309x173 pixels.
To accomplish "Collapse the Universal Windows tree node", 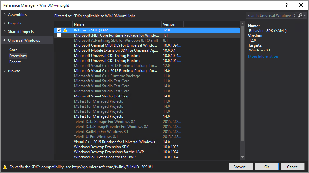I will pyautogui.click(x=4, y=40).
